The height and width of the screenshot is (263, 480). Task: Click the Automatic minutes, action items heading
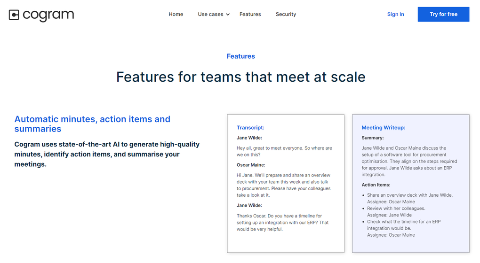92,124
